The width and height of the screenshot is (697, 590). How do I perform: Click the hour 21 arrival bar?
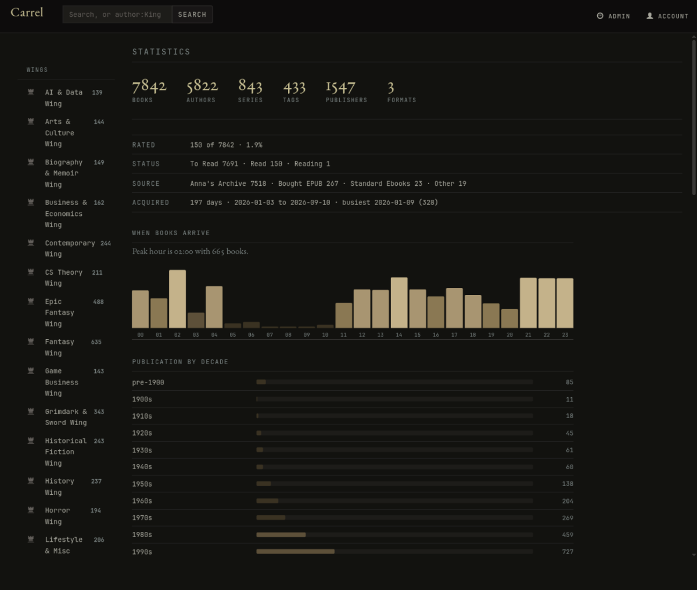[x=528, y=303]
